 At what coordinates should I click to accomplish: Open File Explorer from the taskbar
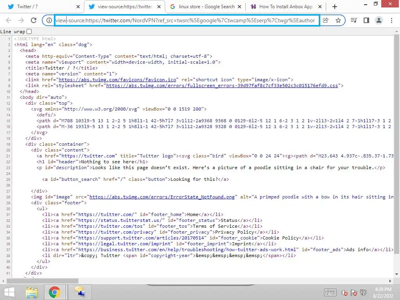pos(31,292)
